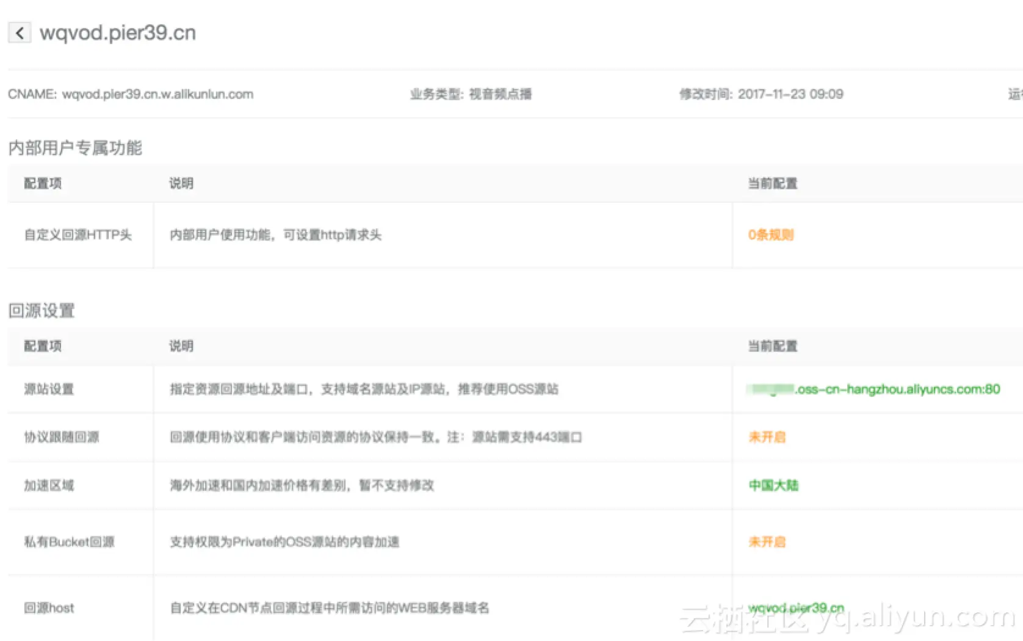Image resolution: width=1023 pixels, height=641 pixels.
Task: Select the 自定义回源HTTP头 config item
Action: tap(78, 235)
